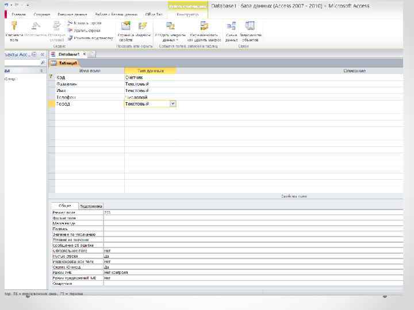This screenshot has height=310, width=414.
Task: Open the navigation pane header dropdown arrow
Action: pyautogui.click(x=34, y=55)
